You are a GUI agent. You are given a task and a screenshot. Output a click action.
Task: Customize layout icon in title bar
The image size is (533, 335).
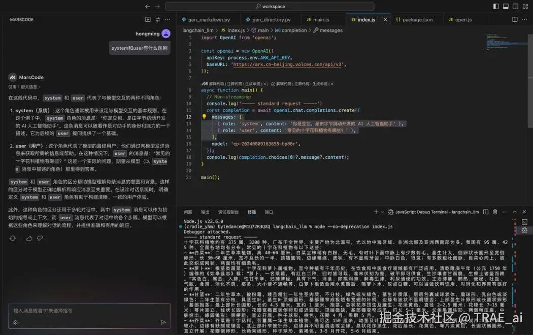pyautogui.click(x=525, y=7)
